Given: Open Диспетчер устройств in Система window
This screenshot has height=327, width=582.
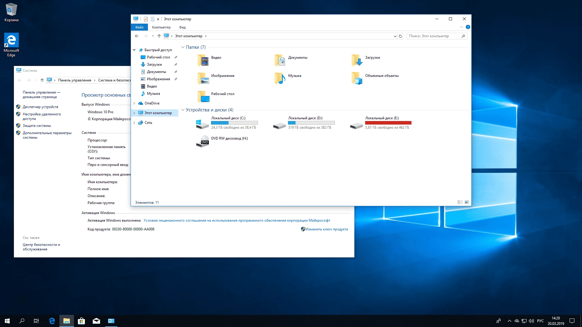Looking at the screenshot, I should [x=40, y=107].
